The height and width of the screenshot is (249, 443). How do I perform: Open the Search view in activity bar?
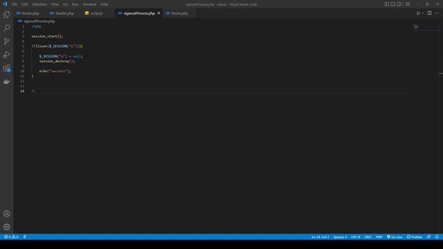[x=6, y=28]
